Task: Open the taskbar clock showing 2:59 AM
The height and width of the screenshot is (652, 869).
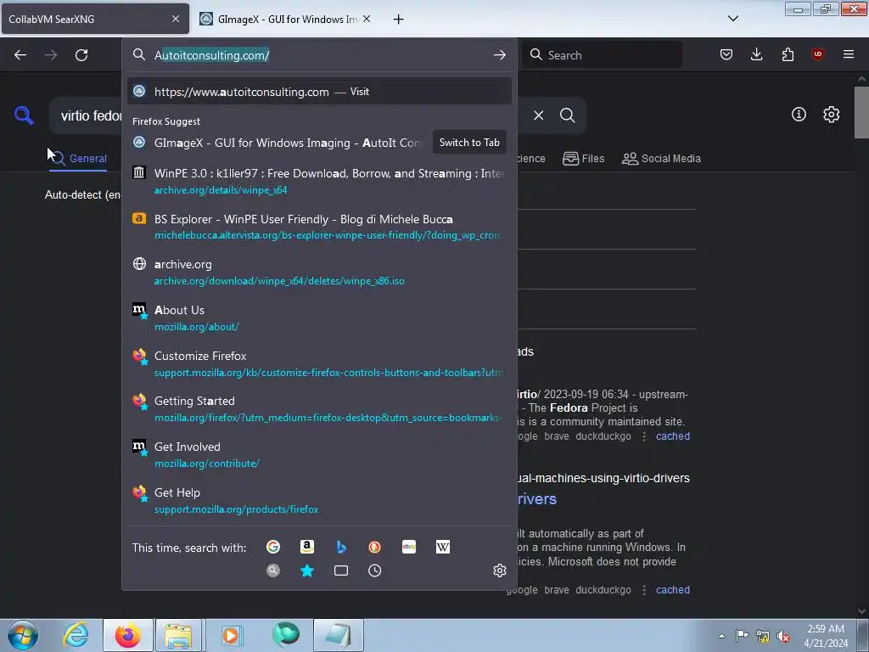Action: pyautogui.click(x=826, y=636)
